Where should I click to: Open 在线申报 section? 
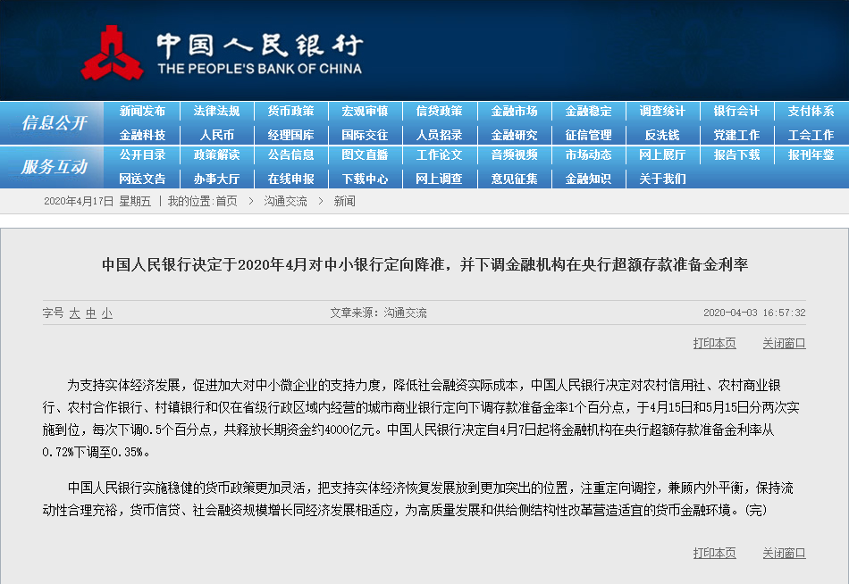[290, 179]
